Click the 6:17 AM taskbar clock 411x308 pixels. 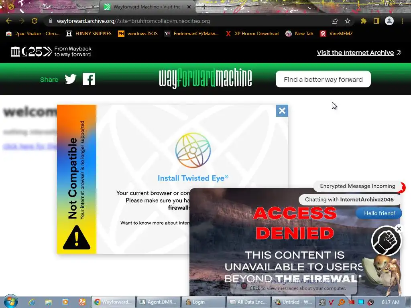(x=390, y=302)
